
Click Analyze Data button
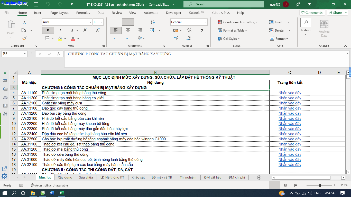[x=324, y=28]
